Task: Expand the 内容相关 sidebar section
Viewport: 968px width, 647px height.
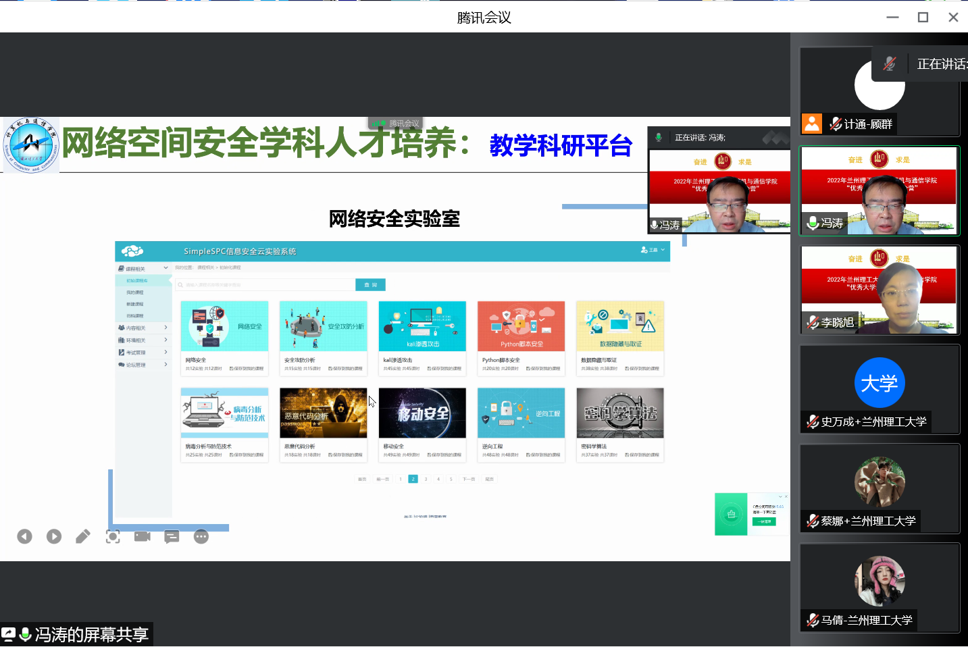Action: 165,328
